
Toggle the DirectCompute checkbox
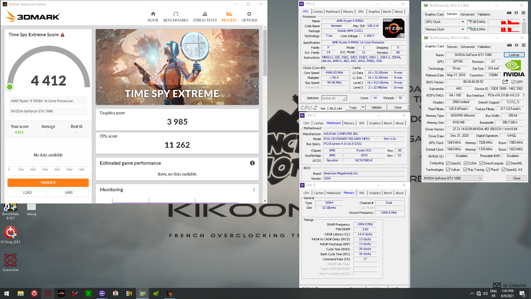pos(481,163)
